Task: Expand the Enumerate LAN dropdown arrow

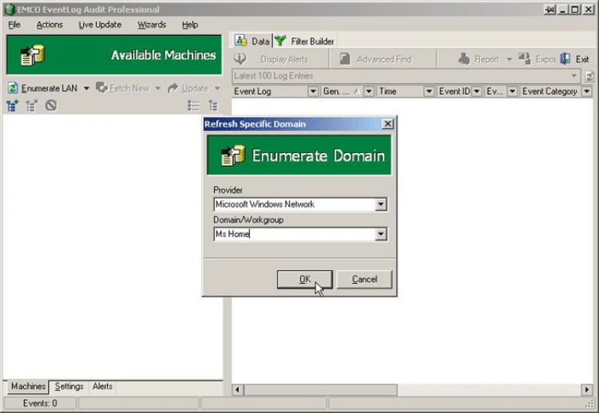Action: click(86, 88)
